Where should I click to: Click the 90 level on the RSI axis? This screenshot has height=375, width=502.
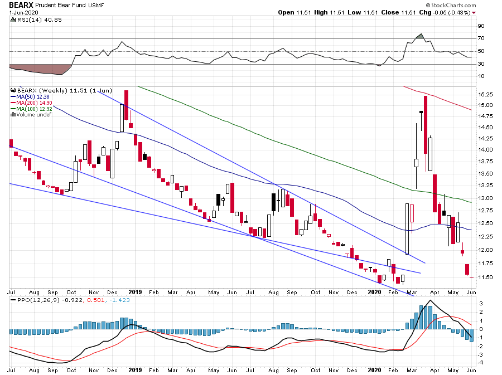click(481, 26)
